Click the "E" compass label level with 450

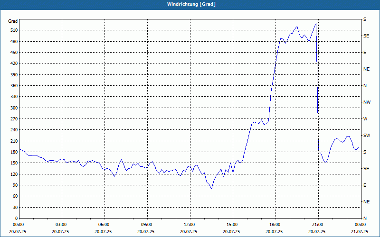click(x=365, y=53)
